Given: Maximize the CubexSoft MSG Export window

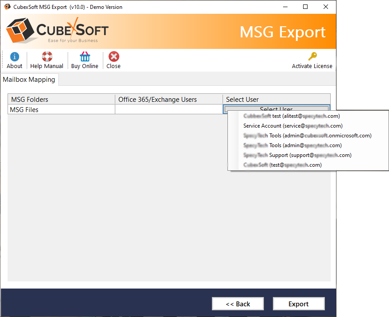Looking at the screenshot, I should click(x=305, y=7).
